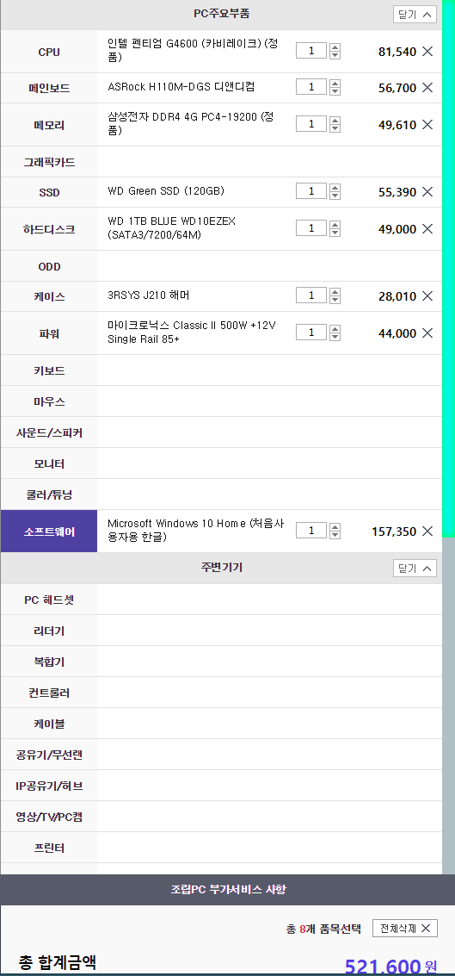Remove the CPU Pentium G4600 item
The width and height of the screenshot is (455, 976).
(x=427, y=52)
